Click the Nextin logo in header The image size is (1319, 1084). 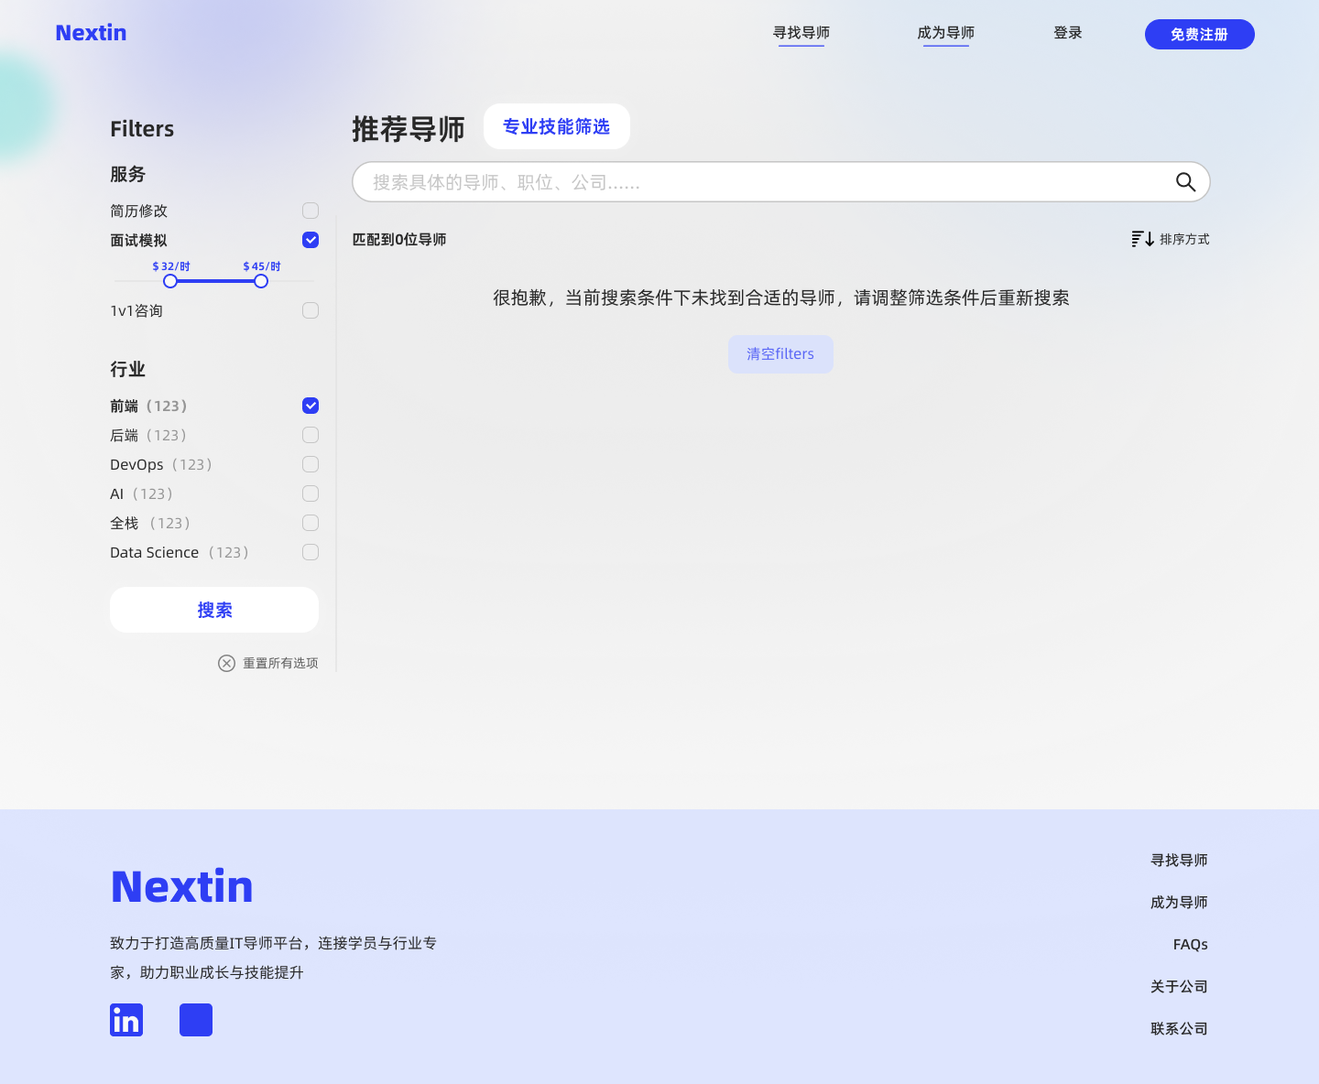tap(91, 33)
